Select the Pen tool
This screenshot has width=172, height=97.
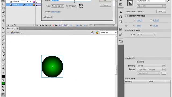pyautogui.click(x=3, y=20)
